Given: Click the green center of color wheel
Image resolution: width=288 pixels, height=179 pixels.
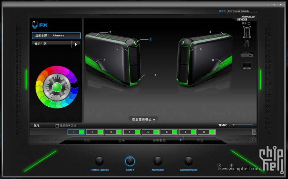Looking at the screenshot, I should point(57,87).
